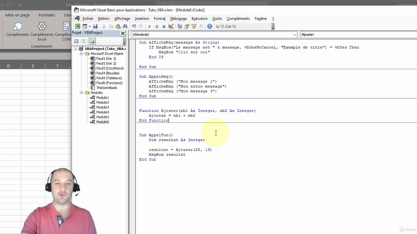Open the Insertion menu
Screen dimensions: 417x234
142,19
